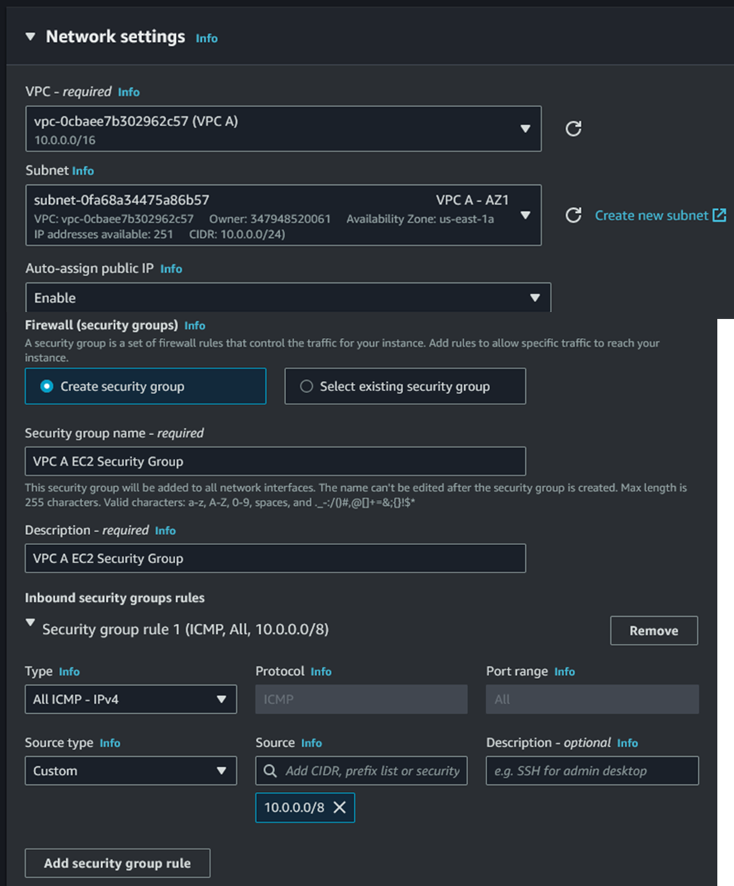734x886 pixels.
Task: Click the refresh icon beside Subnet dropdown
Action: 573,216
